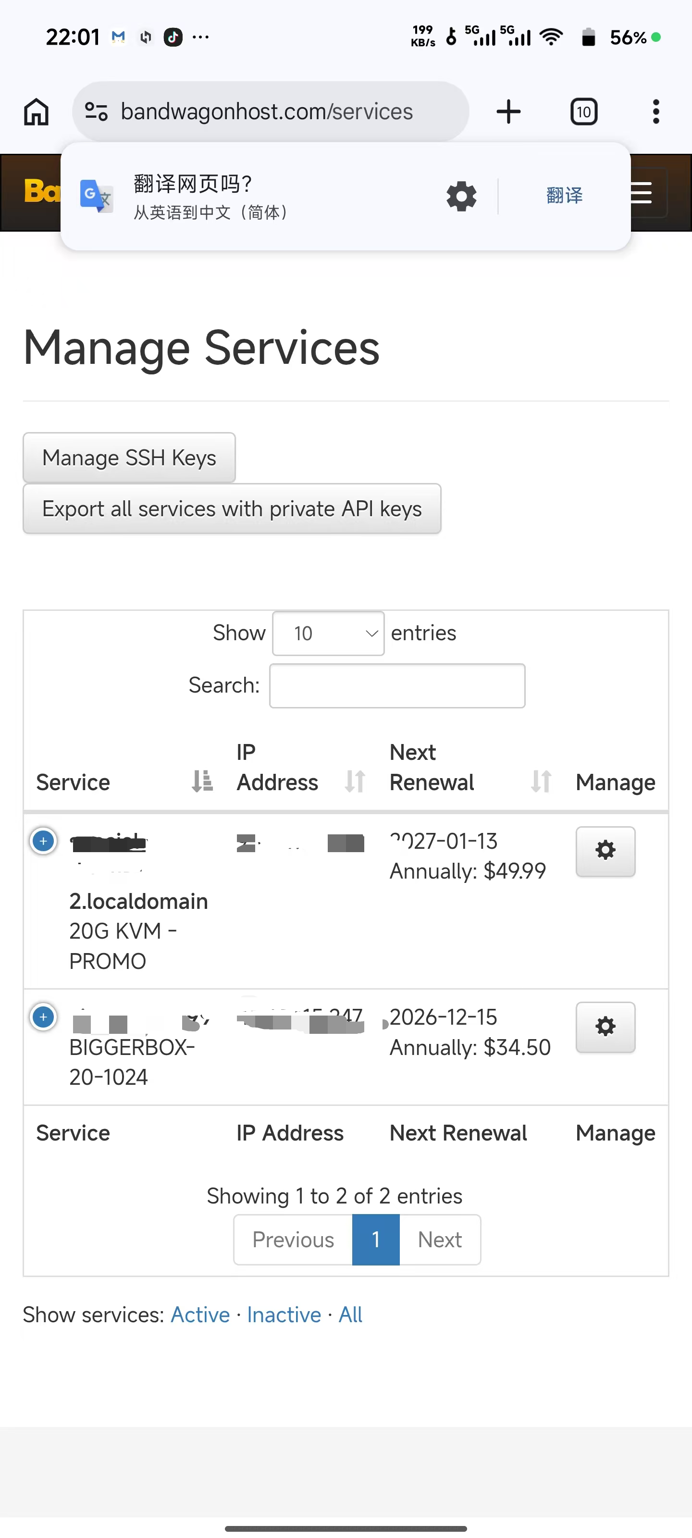Open the site hamburger menu
The image size is (692, 1538).
click(641, 193)
